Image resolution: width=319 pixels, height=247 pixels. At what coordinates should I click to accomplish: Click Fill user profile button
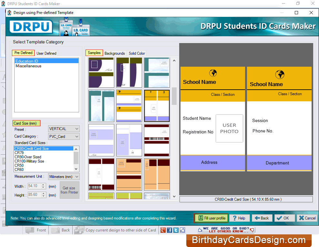tap(211, 218)
